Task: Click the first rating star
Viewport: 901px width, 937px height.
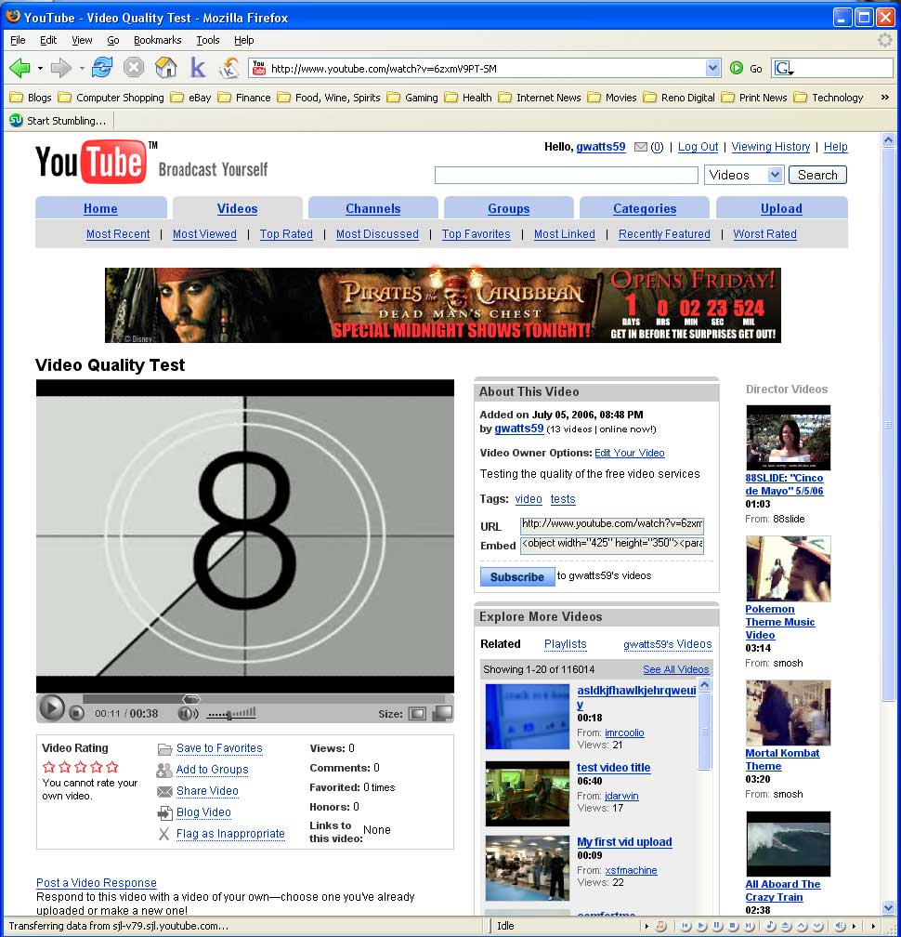Action: tap(49, 767)
